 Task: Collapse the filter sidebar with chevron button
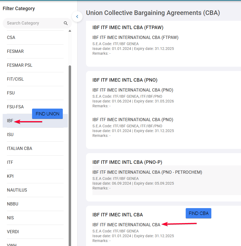point(77,17)
